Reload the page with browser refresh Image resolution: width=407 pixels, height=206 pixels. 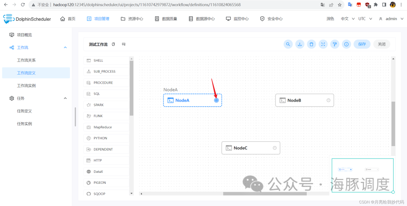tap(23, 5)
